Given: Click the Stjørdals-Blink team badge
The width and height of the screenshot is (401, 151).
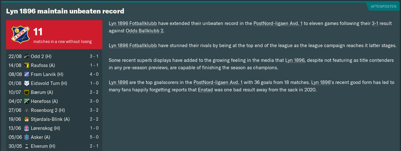Looking at the screenshot, I should [x=26, y=119].
